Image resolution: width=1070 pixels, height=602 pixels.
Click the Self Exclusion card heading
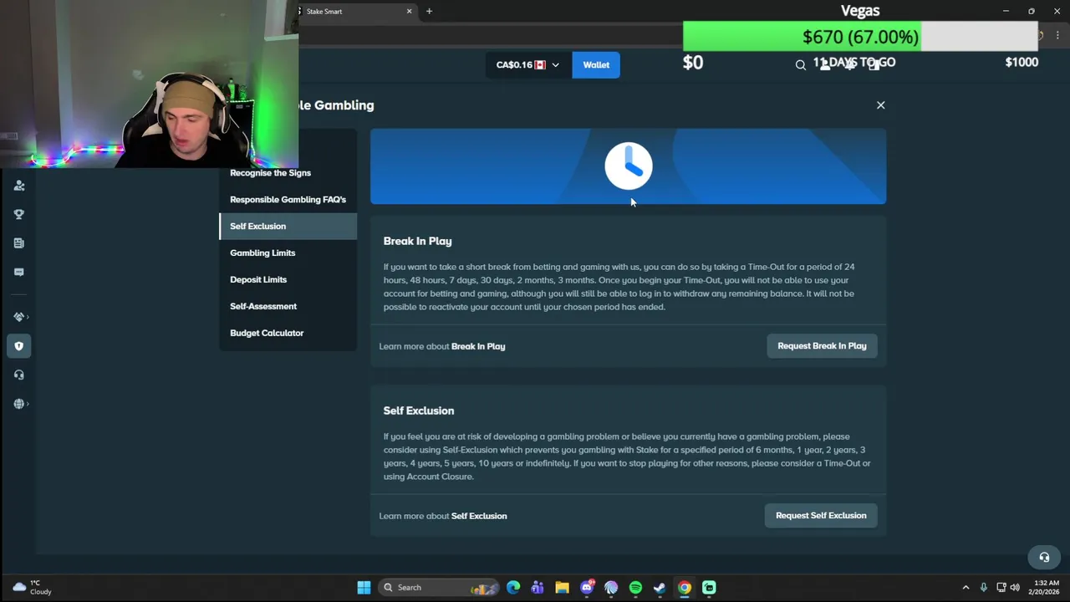(419, 411)
